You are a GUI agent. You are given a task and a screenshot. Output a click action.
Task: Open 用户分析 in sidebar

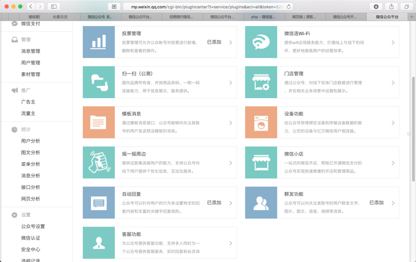tap(31, 141)
